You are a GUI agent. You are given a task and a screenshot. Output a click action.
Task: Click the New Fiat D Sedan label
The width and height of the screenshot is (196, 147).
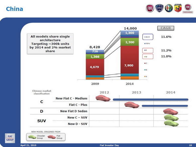74,111
